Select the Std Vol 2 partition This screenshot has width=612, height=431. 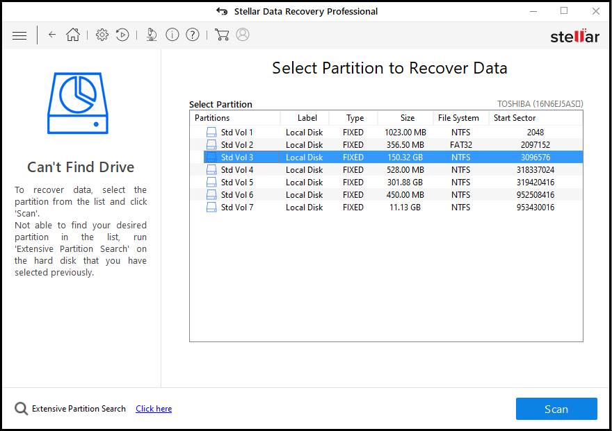click(387, 145)
